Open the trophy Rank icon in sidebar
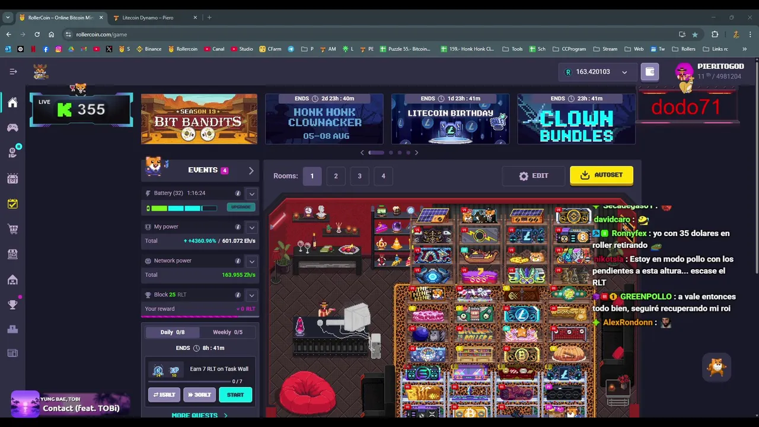This screenshot has height=427, width=759. pyautogui.click(x=12, y=304)
